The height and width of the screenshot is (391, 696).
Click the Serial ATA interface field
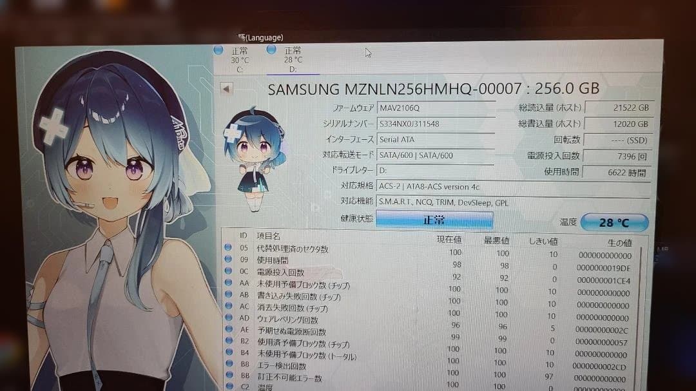(436, 139)
